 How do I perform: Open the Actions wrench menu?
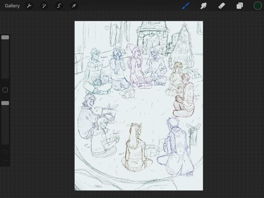pos(29,6)
